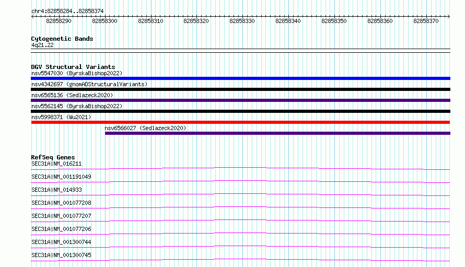This screenshot has height=267, width=465.
Task: Click the SEC31A|NM_014933 intron line
Action: (240, 194)
